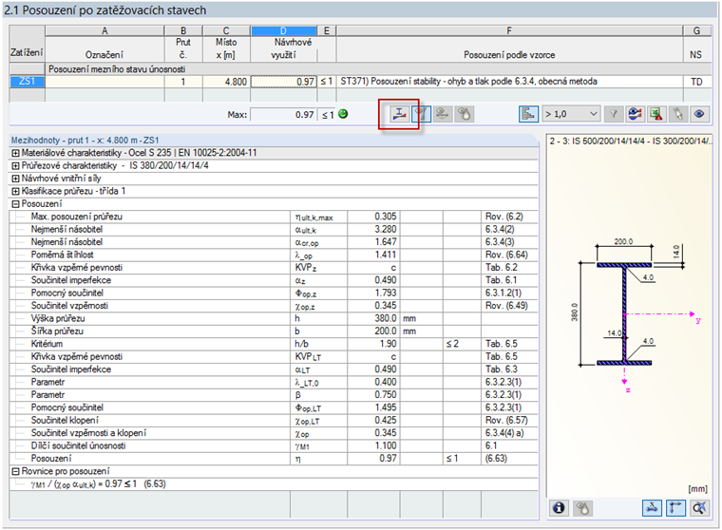Screen dimensions: 722x530
Task: Reset zoom of cross-section view
Action: pos(699,508)
